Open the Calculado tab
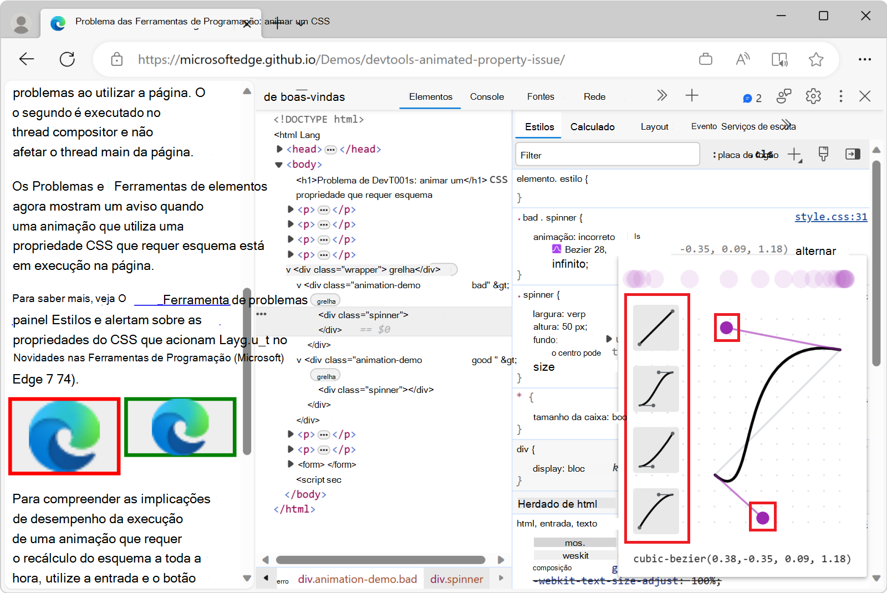Image resolution: width=887 pixels, height=593 pixels. 592,126
